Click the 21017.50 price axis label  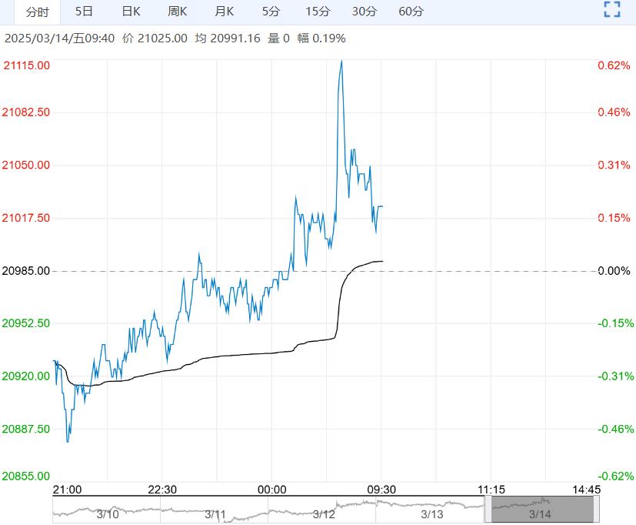tap(26, 218)
